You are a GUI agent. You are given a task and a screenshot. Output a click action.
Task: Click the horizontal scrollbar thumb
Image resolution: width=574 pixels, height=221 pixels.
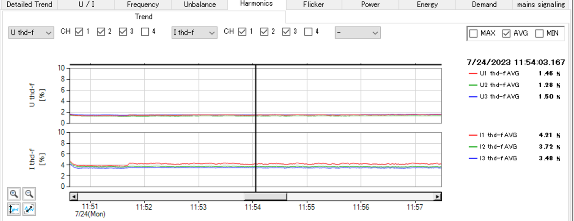pyautogui.click(x=265, y=196)
